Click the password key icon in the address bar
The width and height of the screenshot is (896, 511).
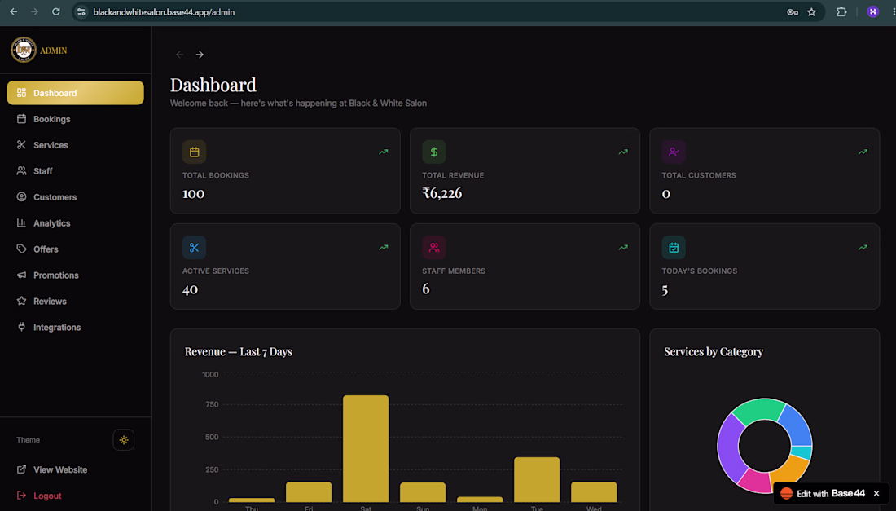click(x=793, y=12)
